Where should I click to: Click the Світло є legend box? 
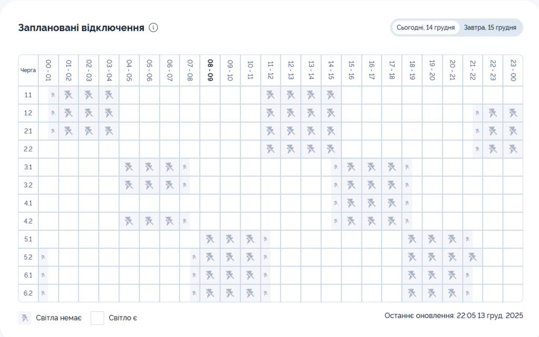pos(97,318)
